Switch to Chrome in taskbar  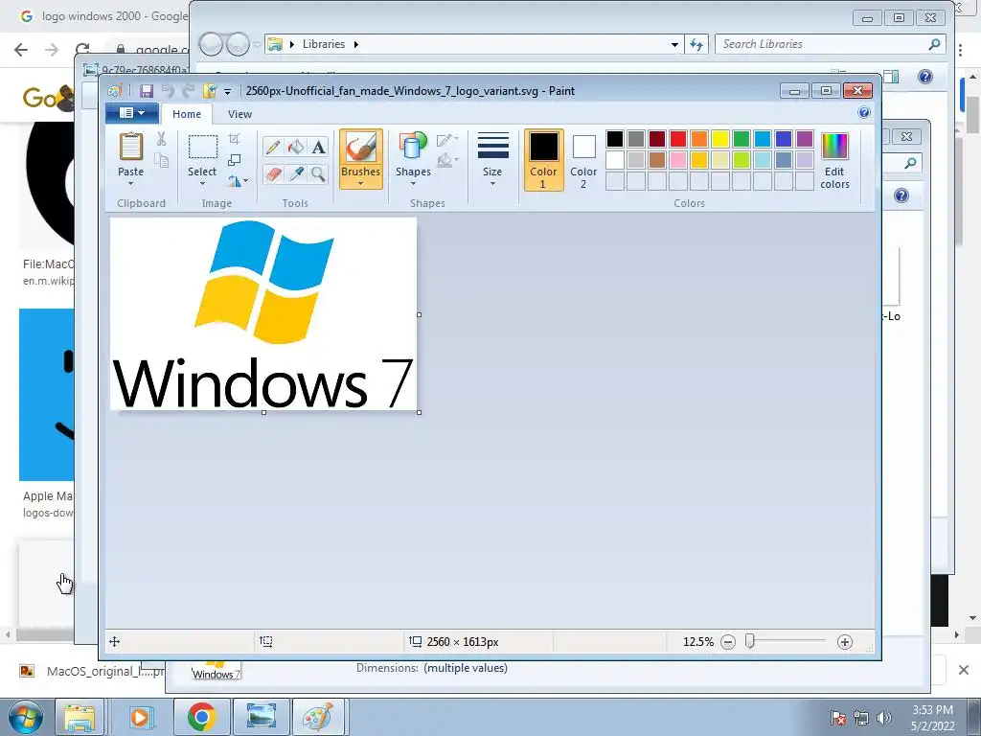click(x=201, y=717)
